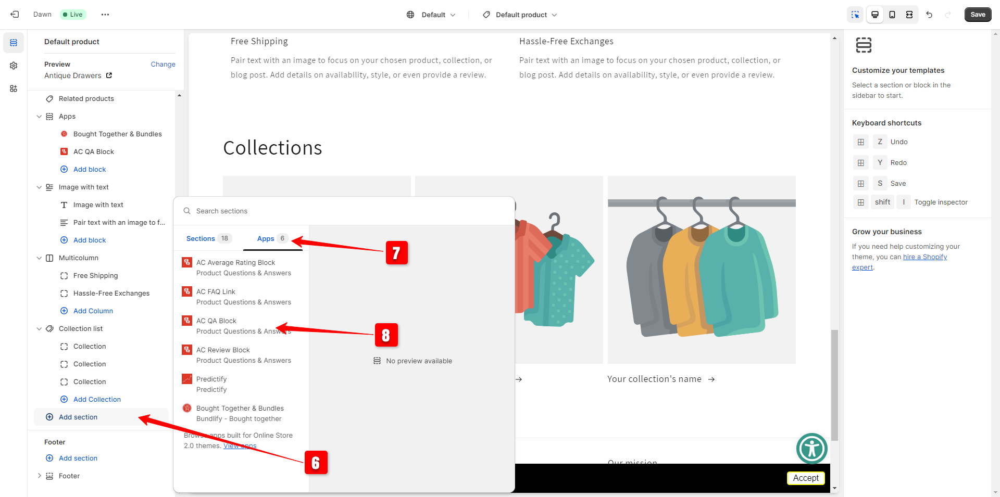
Task: Collapse the Collection list section
Action: pyautogui.click(x=39, y=329)
